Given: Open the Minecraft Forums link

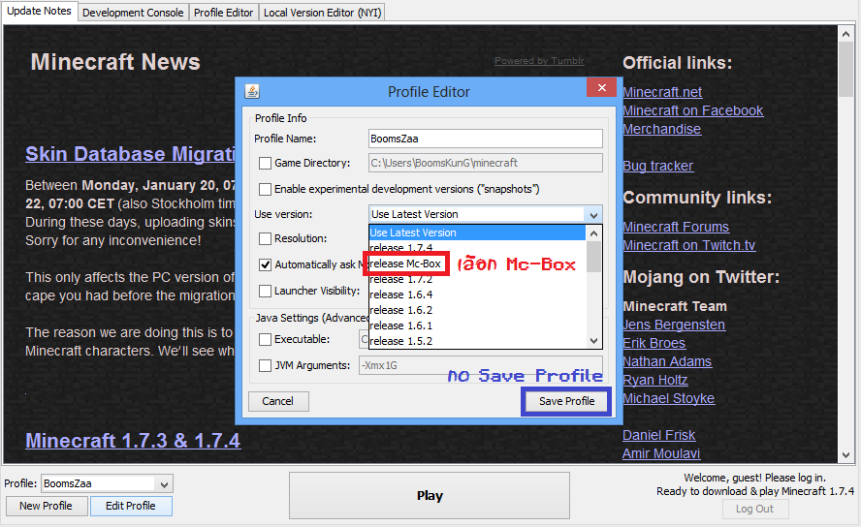Looking at the screenshot, I should [x=676, y=227].
